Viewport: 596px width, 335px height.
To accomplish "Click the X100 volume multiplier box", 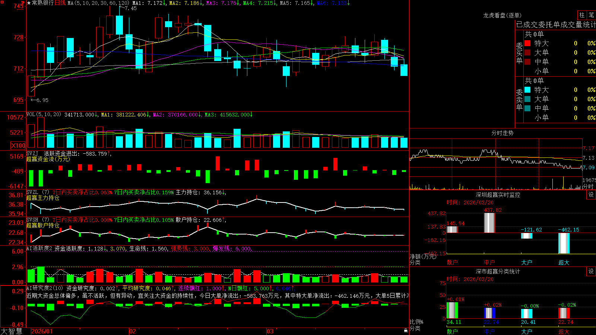I will [x=18, y=146].
